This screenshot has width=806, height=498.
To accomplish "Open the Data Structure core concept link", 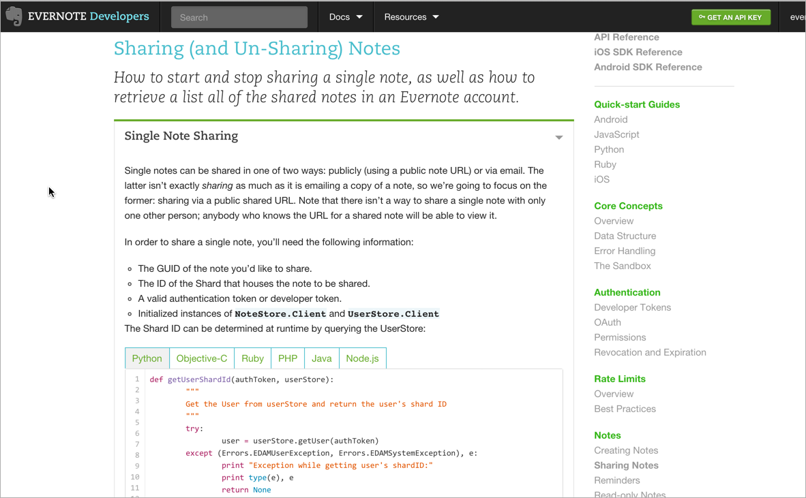I will click(x=625, y=236).
